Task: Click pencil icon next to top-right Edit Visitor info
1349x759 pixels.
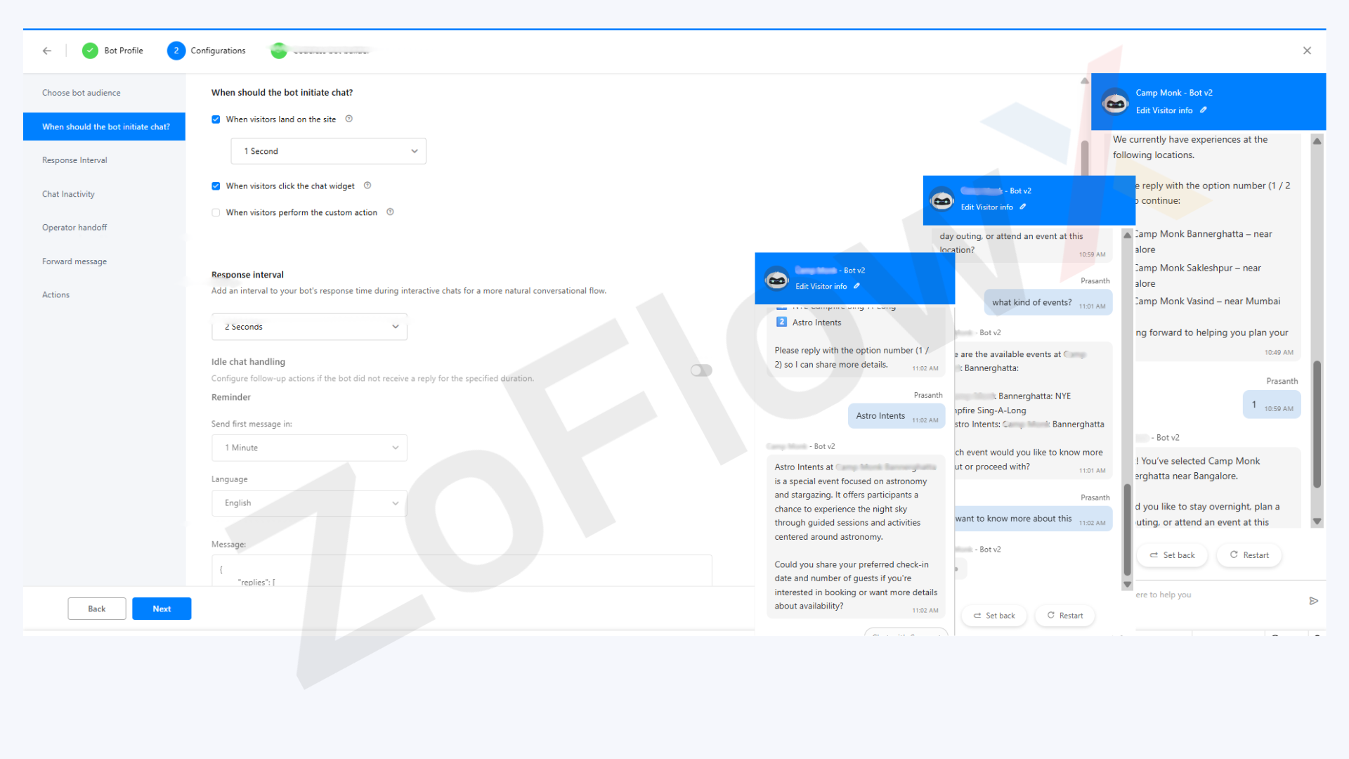Action: click(x=1204, y=110)
